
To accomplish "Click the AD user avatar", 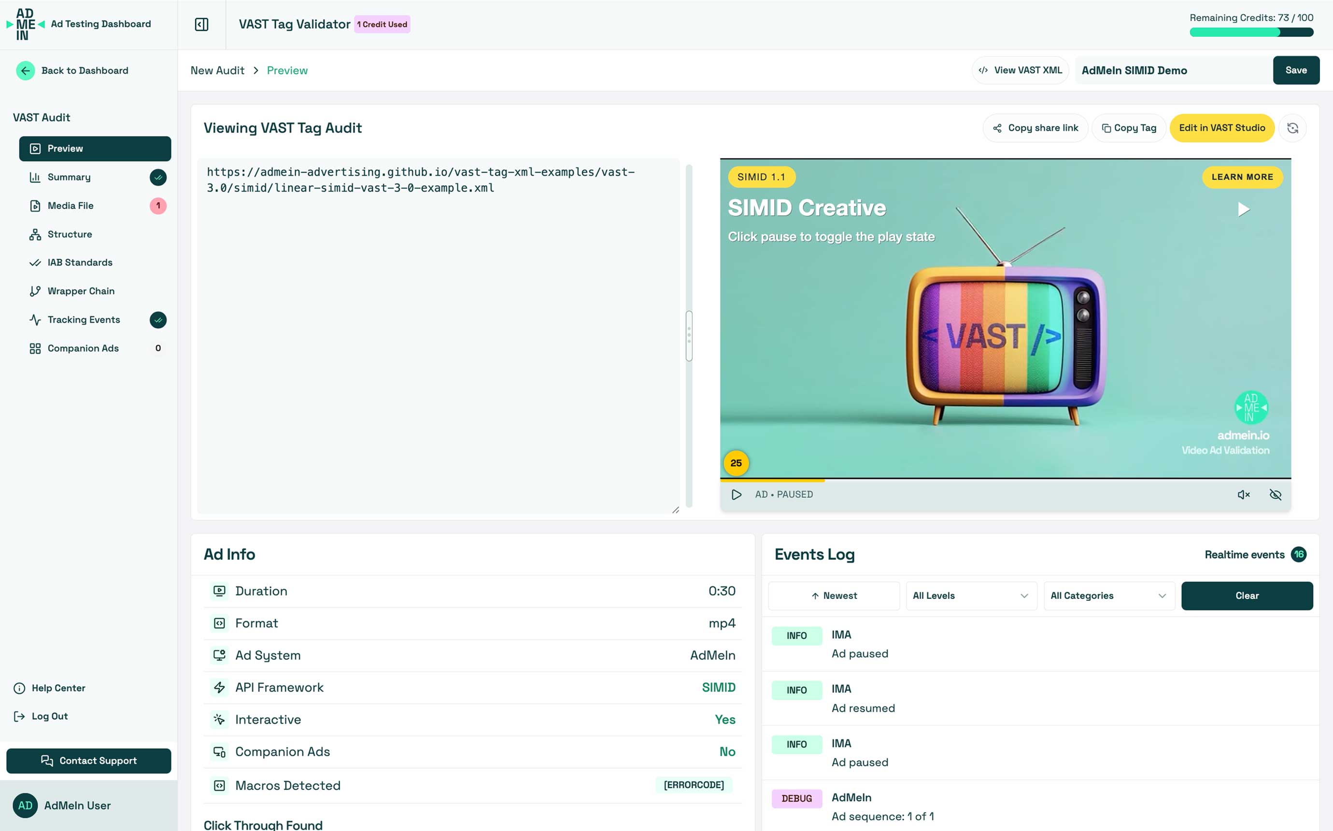I will pyautogui.click(x=25, y=806).
